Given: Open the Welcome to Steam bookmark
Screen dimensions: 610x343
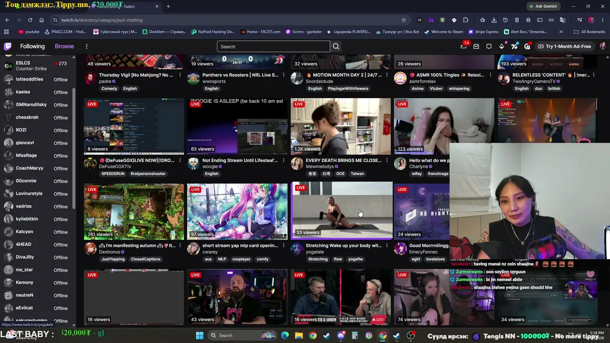Looking at the screenshot, I should tap(443, 32).
